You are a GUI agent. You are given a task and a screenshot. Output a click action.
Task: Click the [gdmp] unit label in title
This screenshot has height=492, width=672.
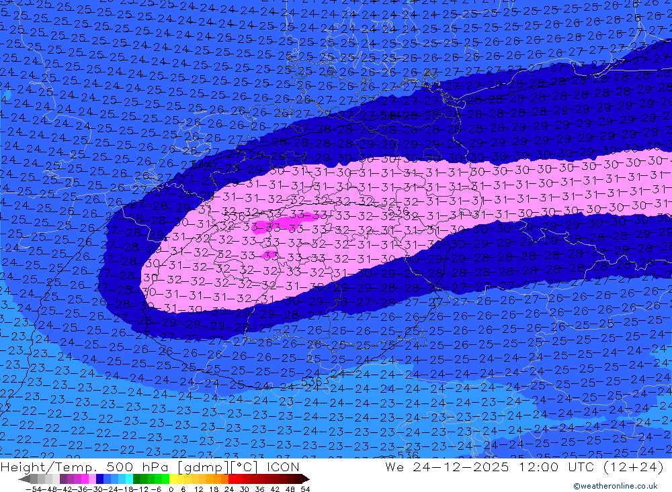(203, 467)
